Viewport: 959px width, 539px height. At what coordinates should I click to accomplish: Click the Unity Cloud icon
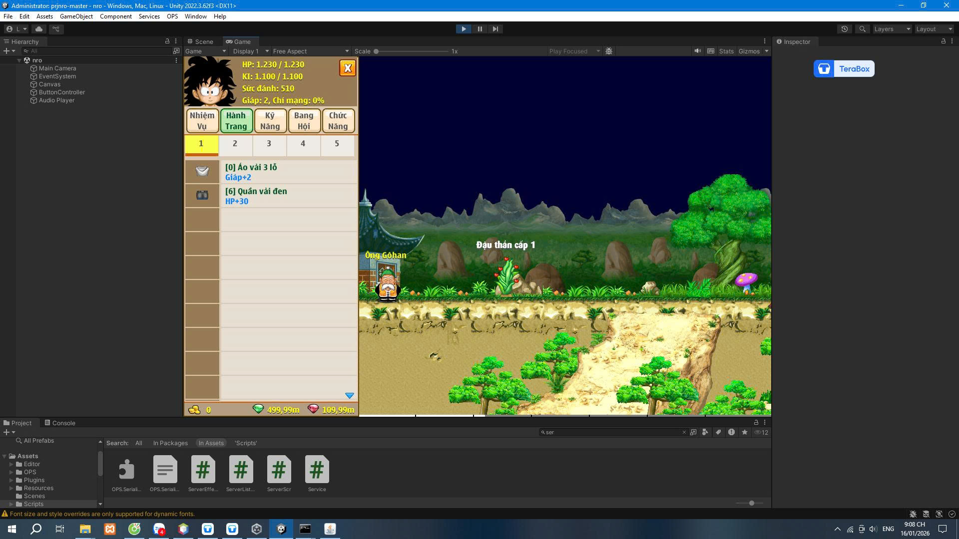(39, 29)
